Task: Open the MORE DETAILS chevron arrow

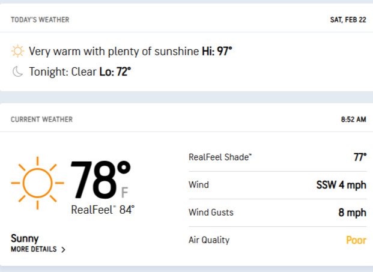Action: click(63, 249)
